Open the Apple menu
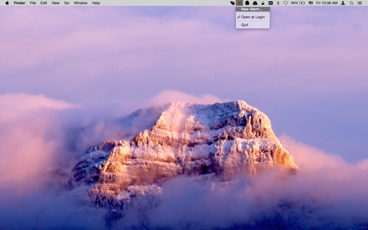Viewport: 368px width, 230px height. point(7,3)
